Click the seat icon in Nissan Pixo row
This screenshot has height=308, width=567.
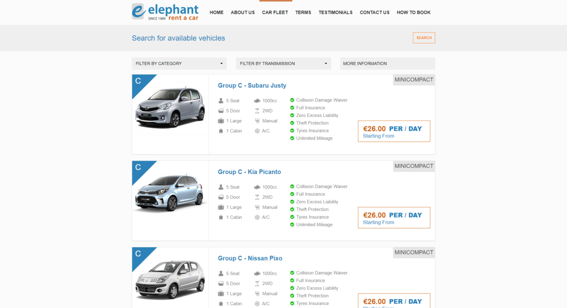point(221,273)
